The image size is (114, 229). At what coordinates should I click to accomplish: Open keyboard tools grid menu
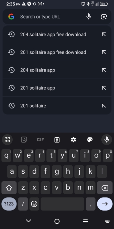coord(7,140)
